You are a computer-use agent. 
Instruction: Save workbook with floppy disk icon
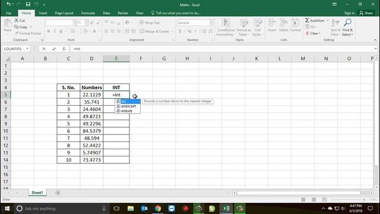[x=28, y=4]
